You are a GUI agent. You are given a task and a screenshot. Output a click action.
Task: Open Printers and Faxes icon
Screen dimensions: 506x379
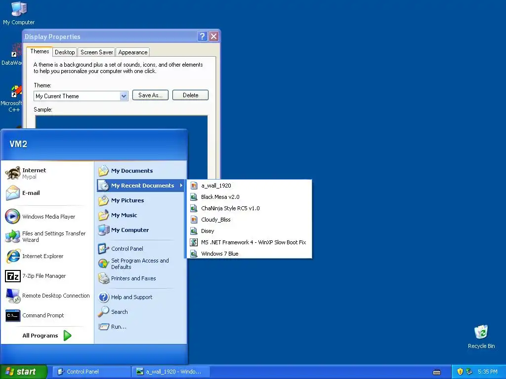click(104, 278)
